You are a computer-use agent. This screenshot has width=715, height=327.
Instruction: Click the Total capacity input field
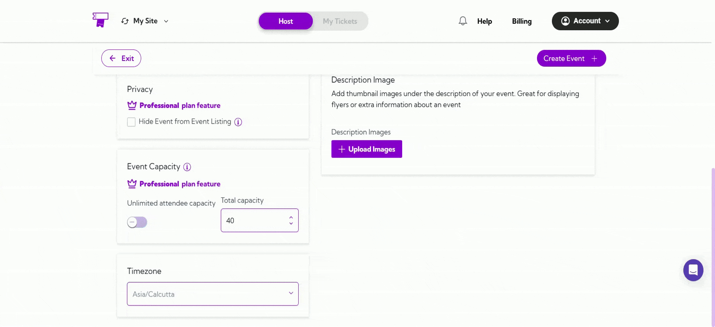260,220
